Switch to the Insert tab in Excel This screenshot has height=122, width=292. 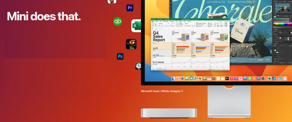(x=157, y=21)
